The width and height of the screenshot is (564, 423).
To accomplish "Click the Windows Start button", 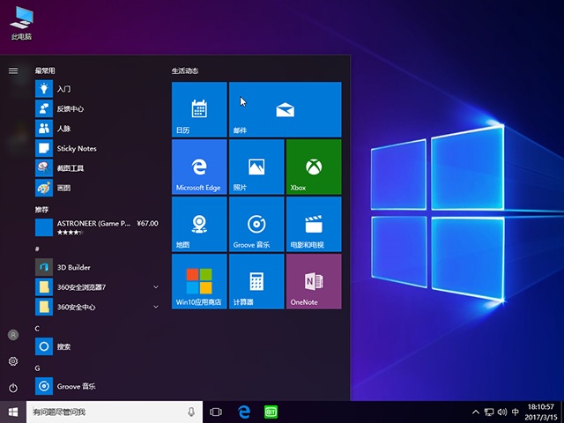I will [13, 412].
